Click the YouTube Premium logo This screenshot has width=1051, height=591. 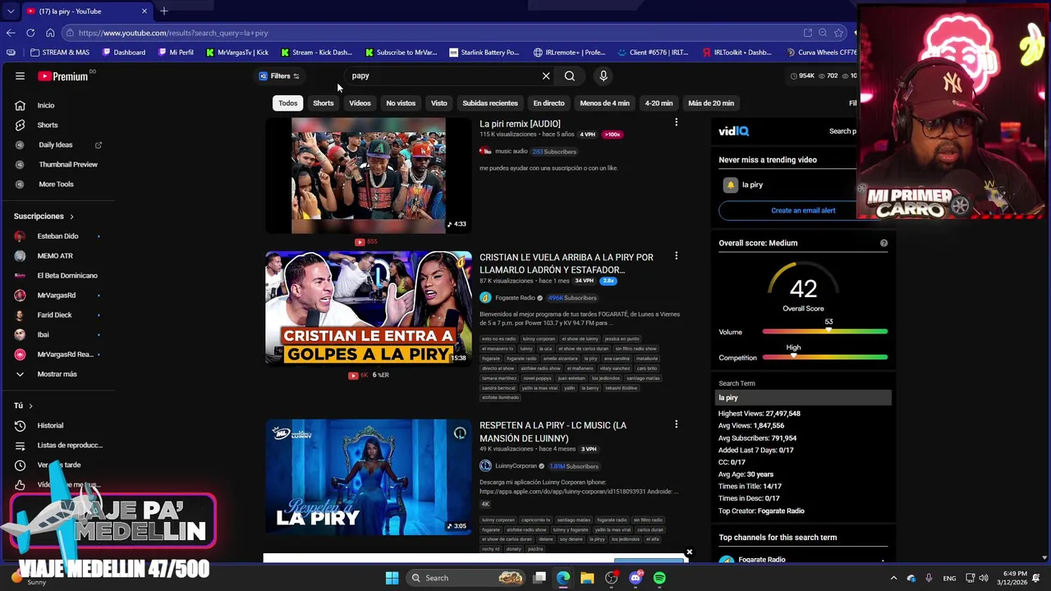click(x=63, y=76)
